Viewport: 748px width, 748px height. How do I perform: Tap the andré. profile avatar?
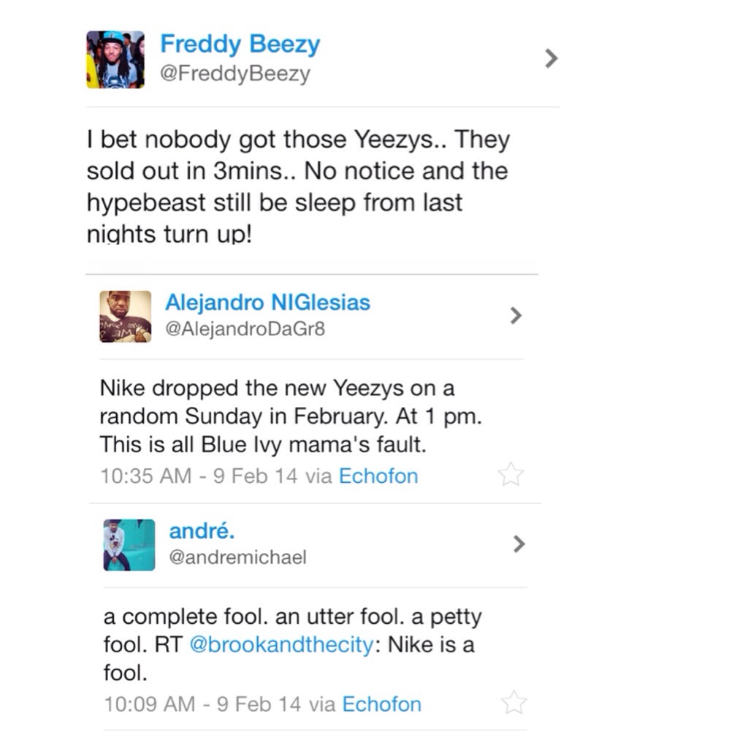pyautogui.click(x=129, y=545)
